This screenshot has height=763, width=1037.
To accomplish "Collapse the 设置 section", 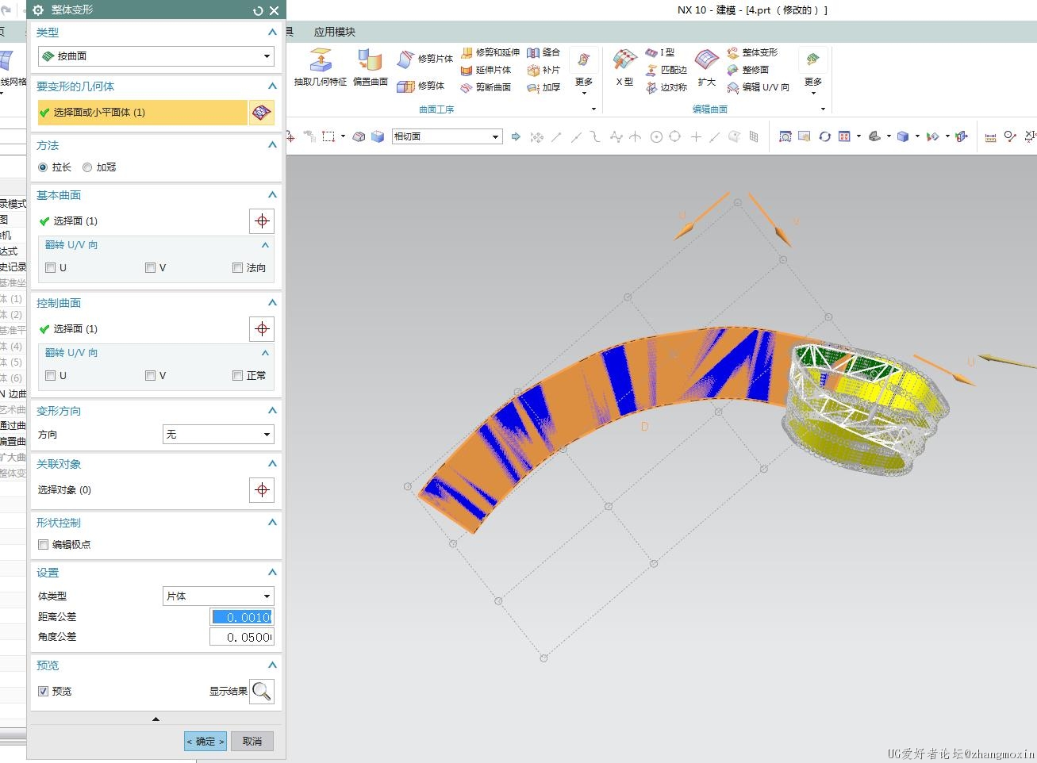I will [x=272, y=573].
